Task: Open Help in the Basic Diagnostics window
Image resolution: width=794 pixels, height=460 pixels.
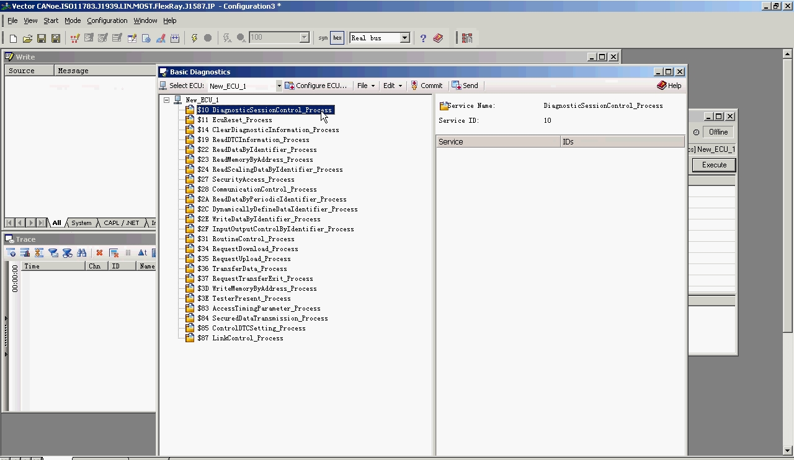Action: coord(669,86)
